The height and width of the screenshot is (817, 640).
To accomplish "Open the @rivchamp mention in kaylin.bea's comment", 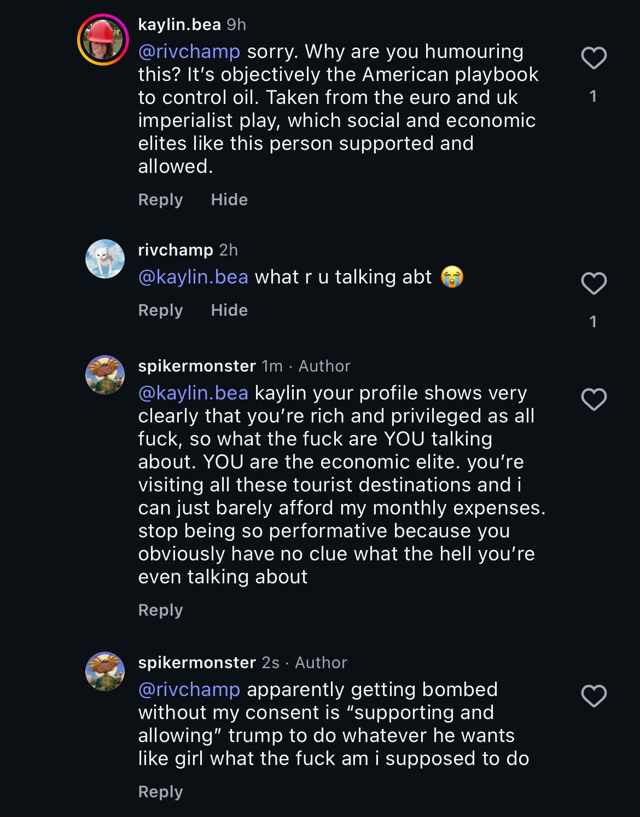I will (189, 51).
